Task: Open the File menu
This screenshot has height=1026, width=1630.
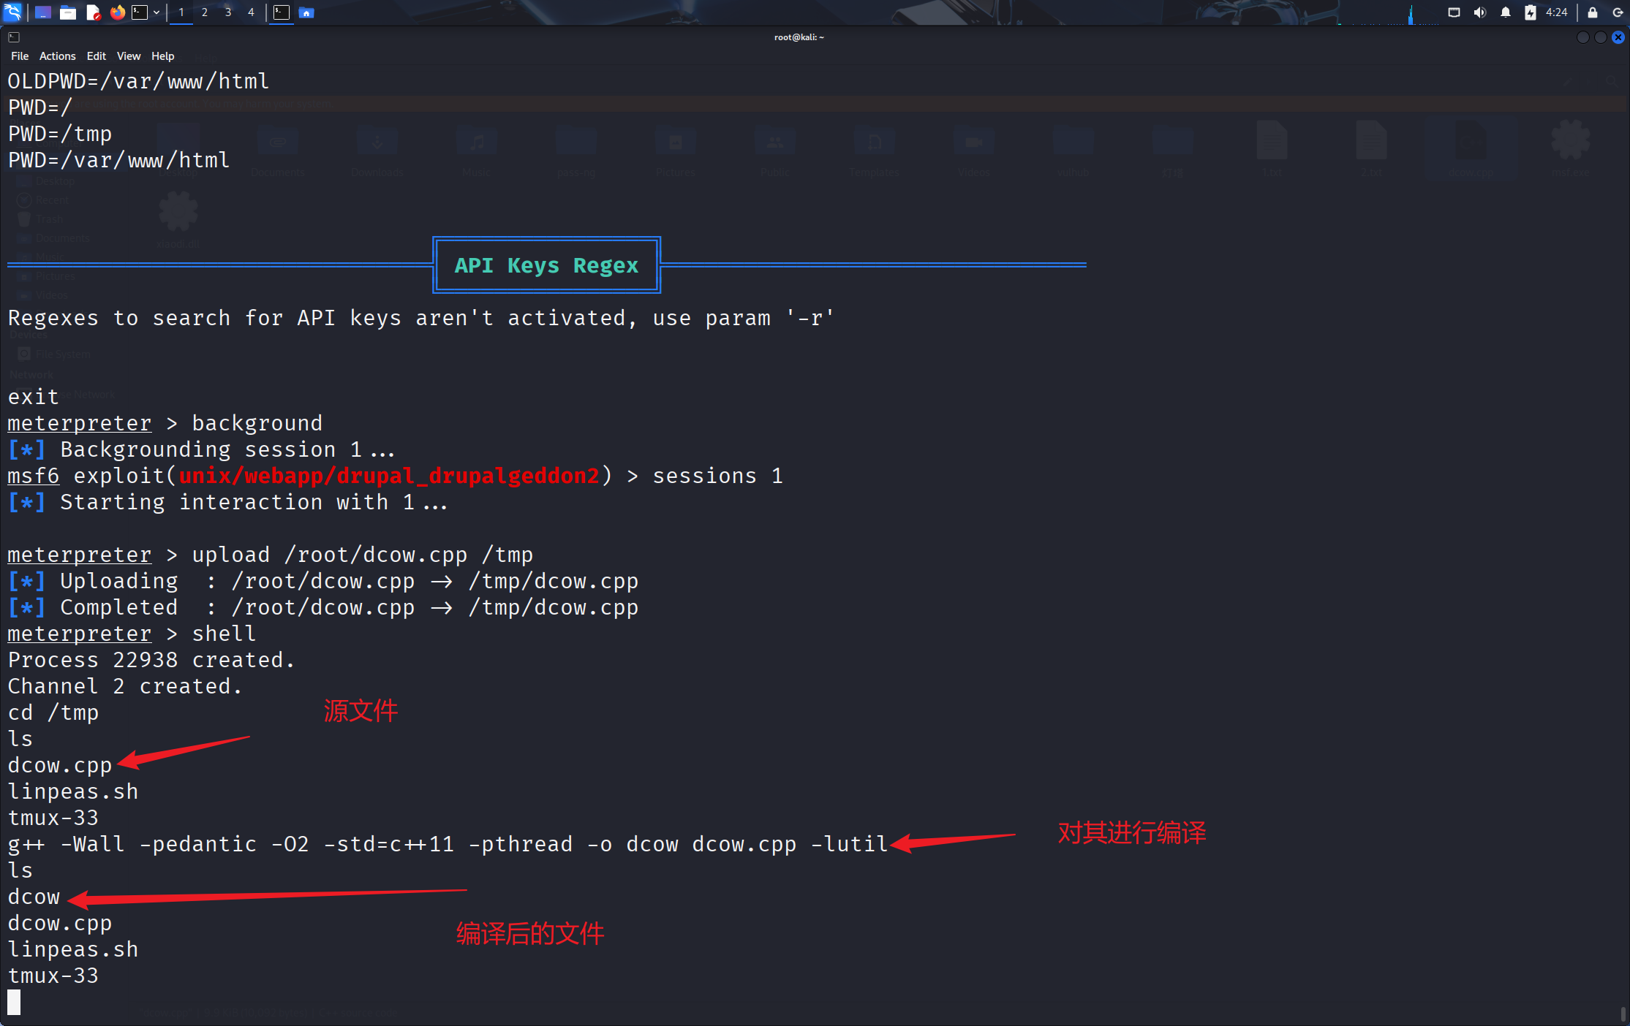Action: [20, 56]
